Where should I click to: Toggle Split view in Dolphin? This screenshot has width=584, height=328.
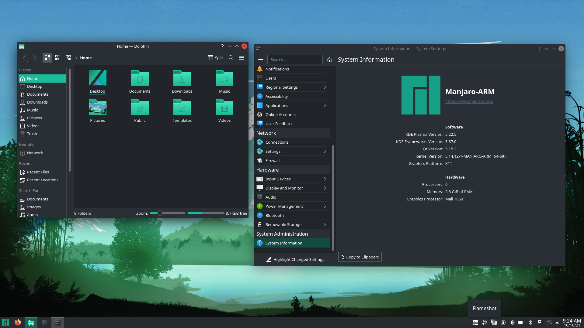pyautogui.click(x=215, y=58)
